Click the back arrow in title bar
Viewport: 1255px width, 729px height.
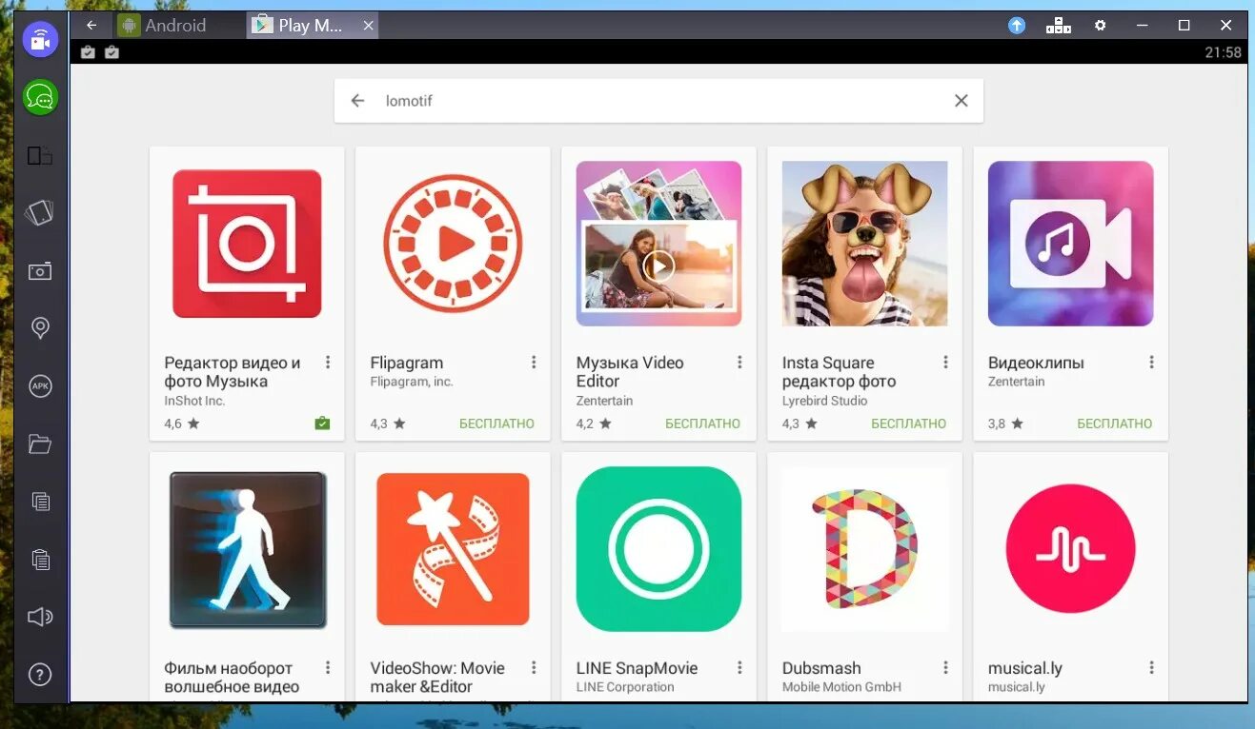[x=91, y=26]
